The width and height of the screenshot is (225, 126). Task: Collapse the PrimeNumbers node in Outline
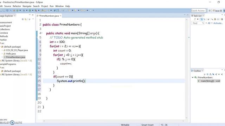tap(193, 77)
